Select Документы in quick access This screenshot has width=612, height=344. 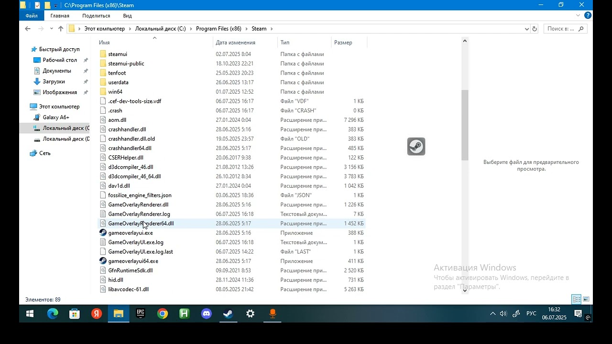pos(57,71)
